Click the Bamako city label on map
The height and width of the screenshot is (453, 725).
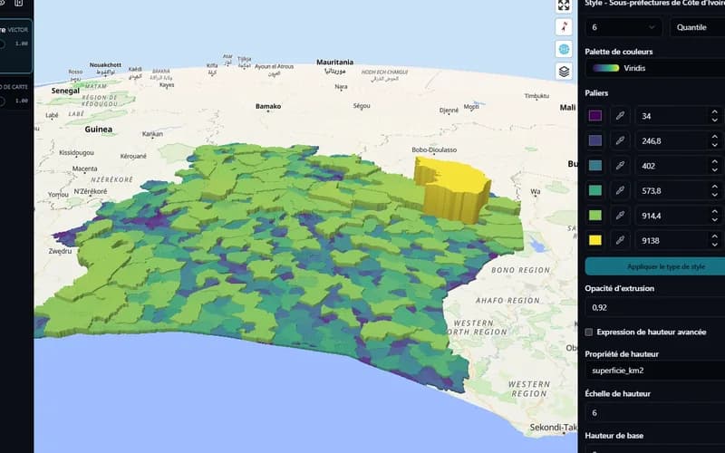tap(268, 106)
